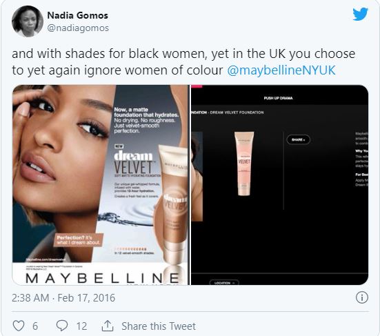Click the 12 replies count

[81, 326]
